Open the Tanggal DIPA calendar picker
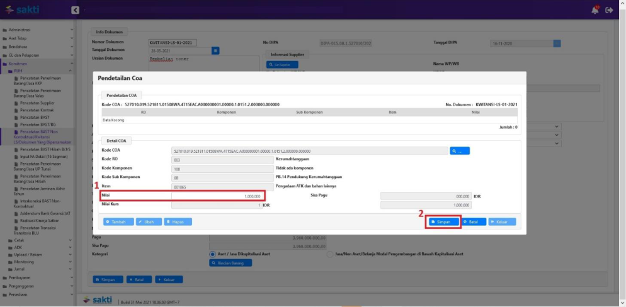 point(557,43)
